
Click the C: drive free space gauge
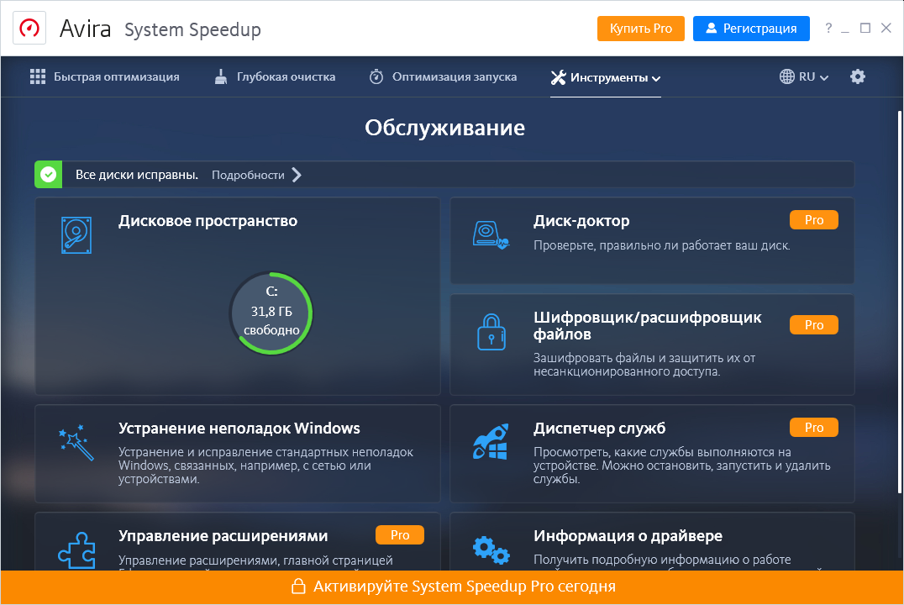coord(271,313)
